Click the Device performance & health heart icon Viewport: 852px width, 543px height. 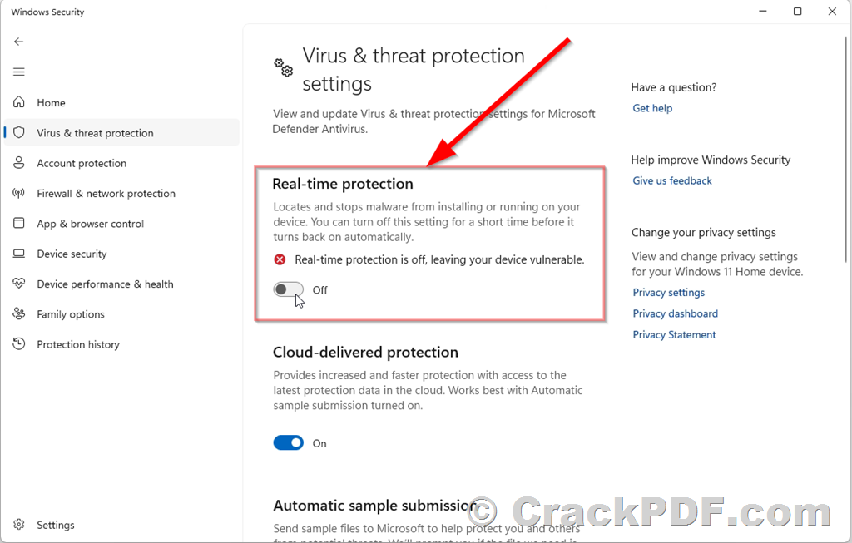point(19,284)
